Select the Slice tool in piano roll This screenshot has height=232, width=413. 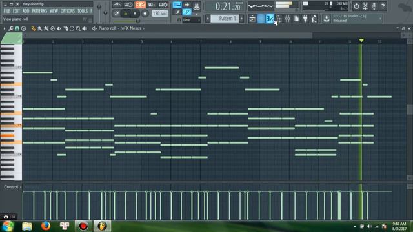(65, 28)
